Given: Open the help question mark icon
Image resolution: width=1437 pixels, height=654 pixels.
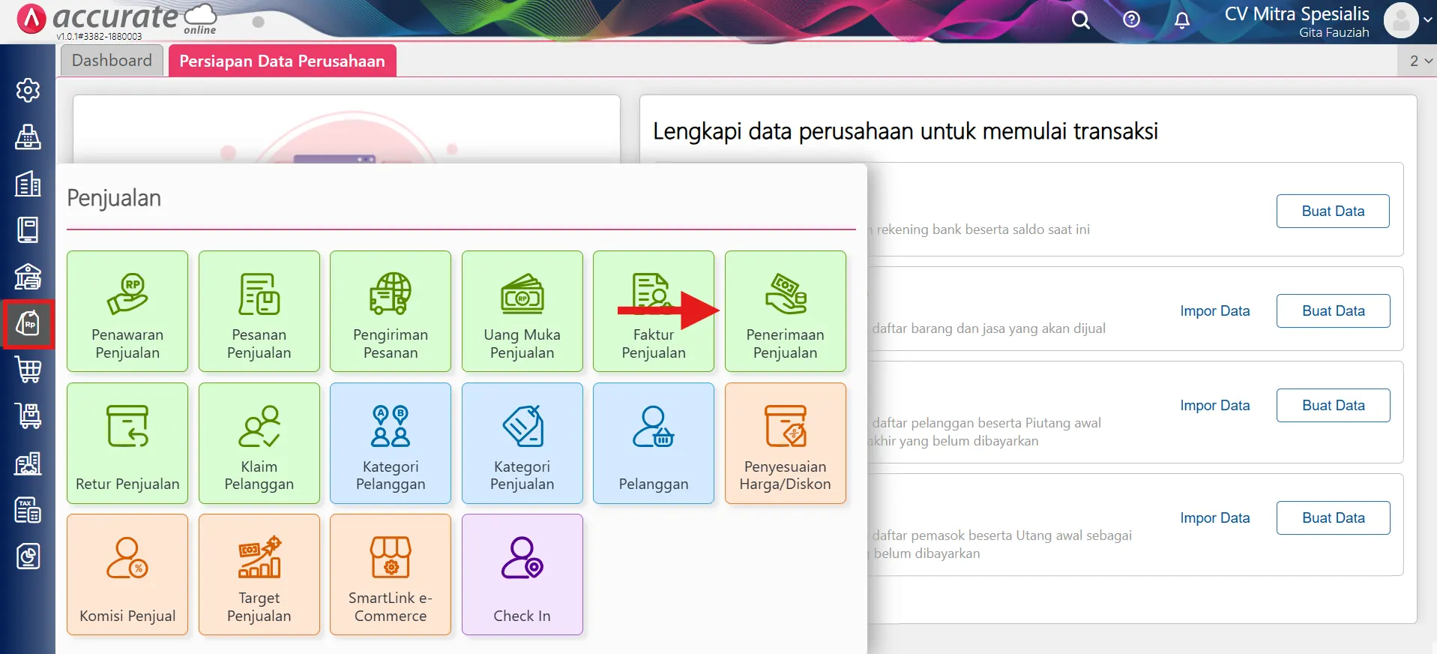Looking at the screenshot, I should 1131,19.
